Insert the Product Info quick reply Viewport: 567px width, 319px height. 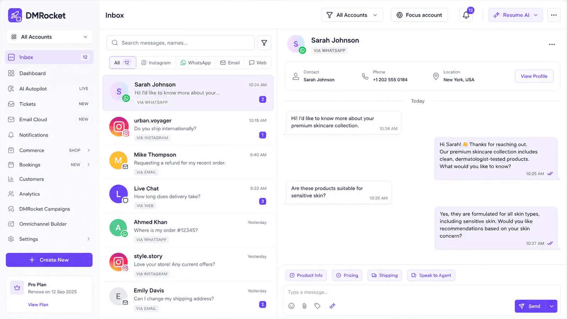coord(306,275)
